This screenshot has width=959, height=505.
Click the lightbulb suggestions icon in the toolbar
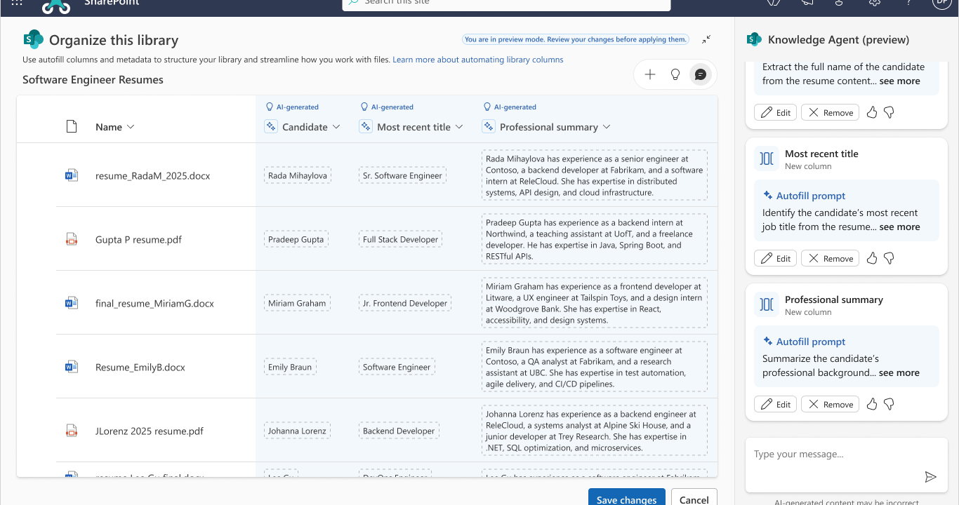(675, 74)
